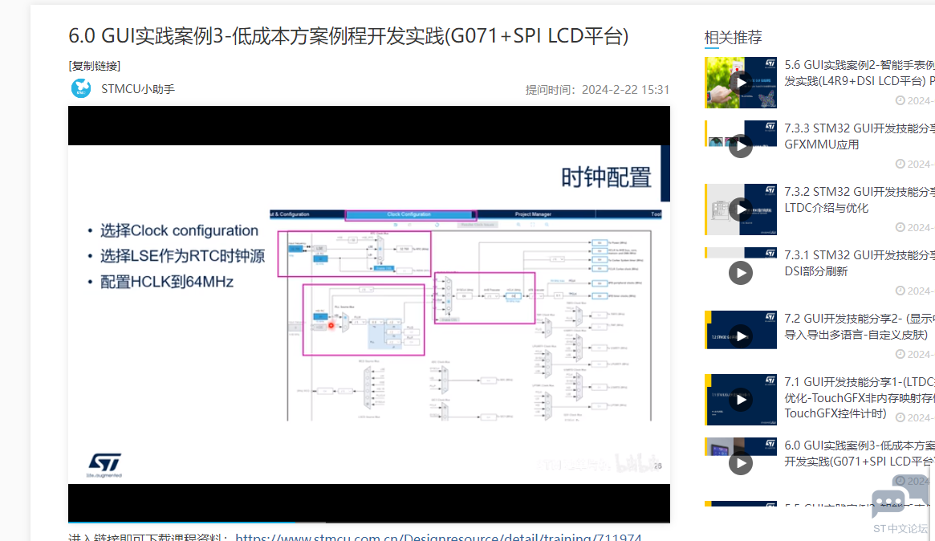
Task: Play the 7.1 GUI开发技能分享1 video thumbnail
Action: point(741,400)
